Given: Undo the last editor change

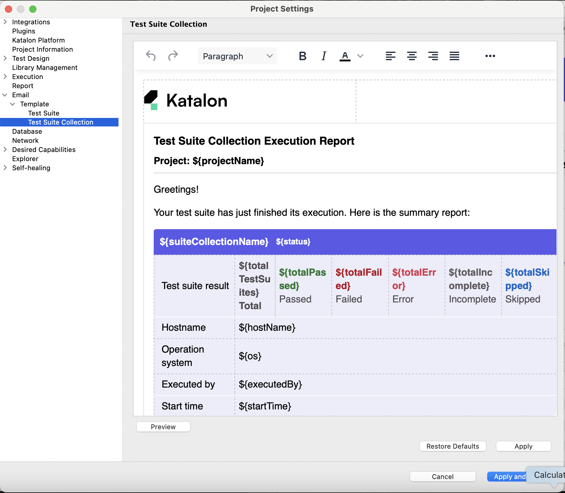Looking at the screenshot, I should pos(151,56).
